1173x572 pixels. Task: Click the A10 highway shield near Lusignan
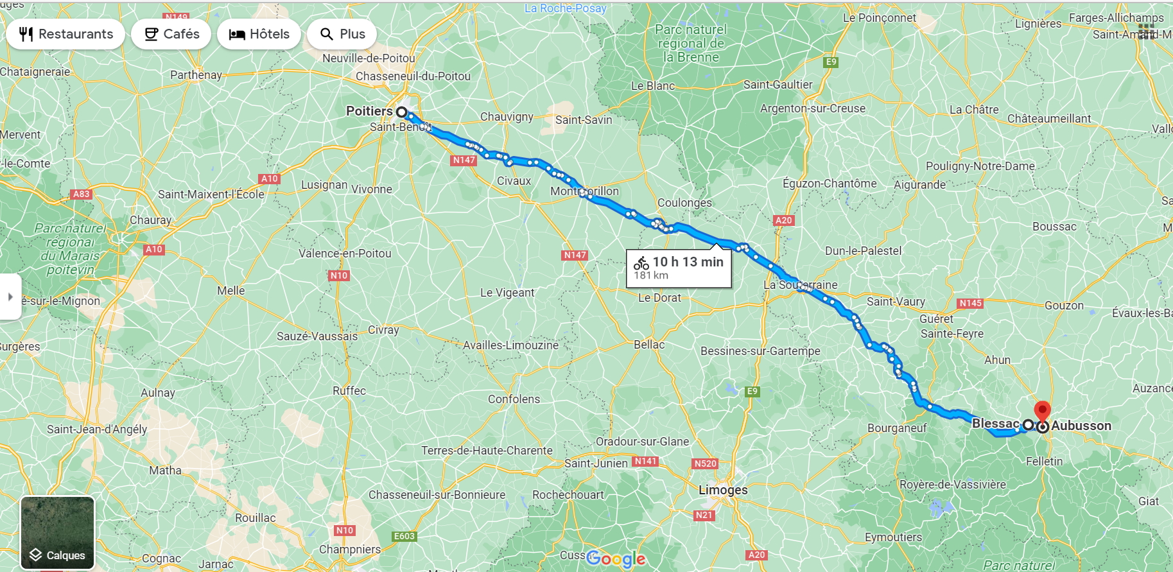[x=270, y=178]
